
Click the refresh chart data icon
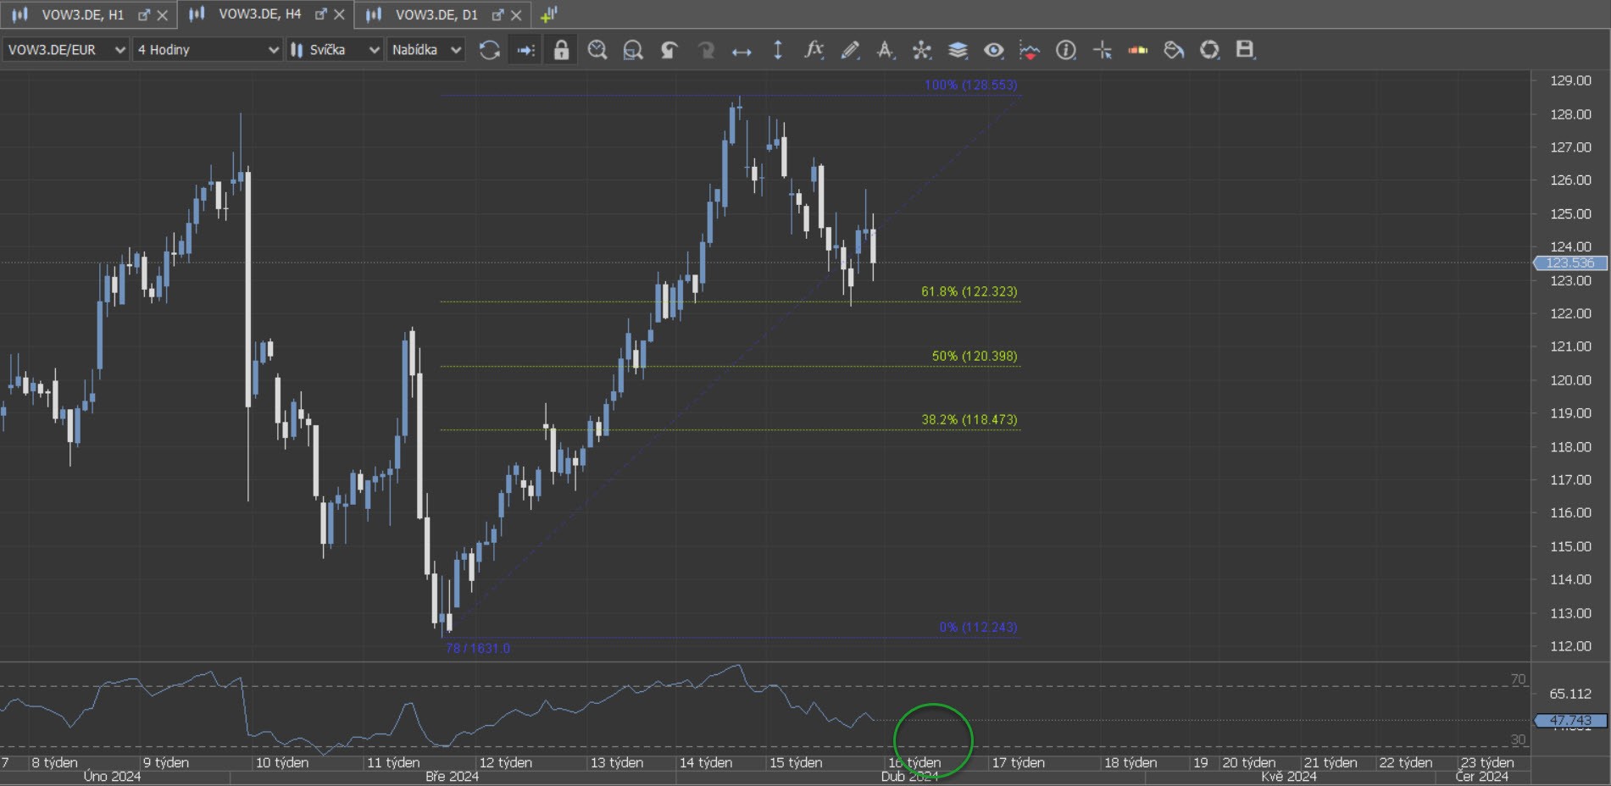click(489, 50)
